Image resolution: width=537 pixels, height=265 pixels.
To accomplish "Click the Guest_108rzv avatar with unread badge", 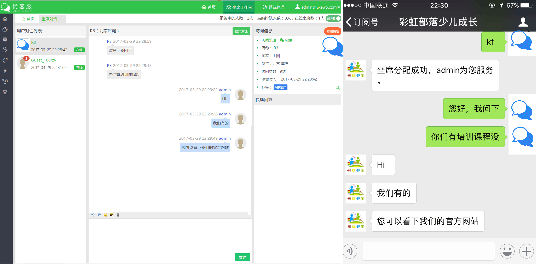I will tap(23, 63).
